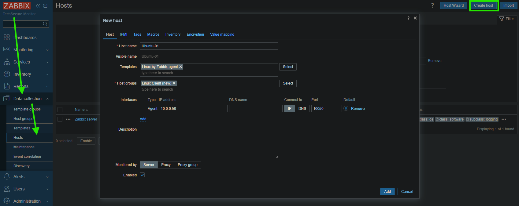The image size is (519, 206).
Task: Click the blue Add button
Action: pos(387,192)
